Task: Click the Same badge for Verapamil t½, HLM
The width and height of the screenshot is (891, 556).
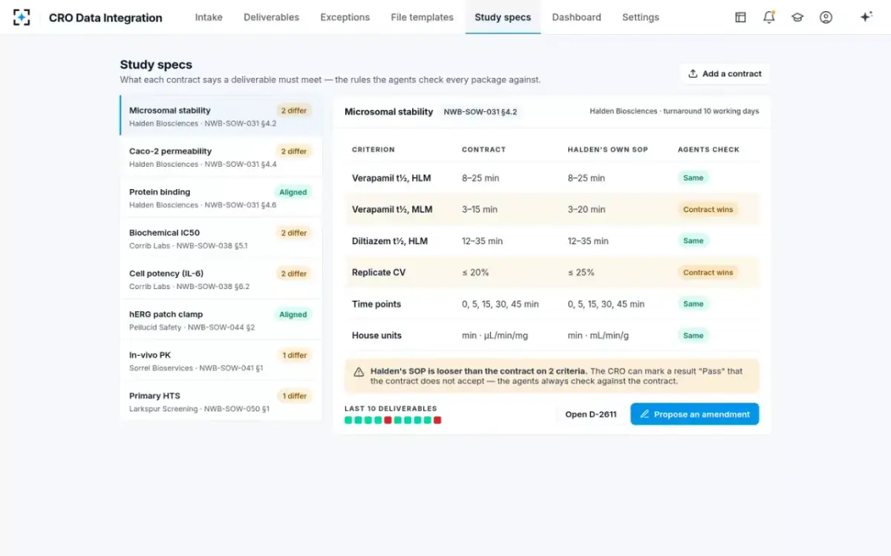Action: click(693, 178)
